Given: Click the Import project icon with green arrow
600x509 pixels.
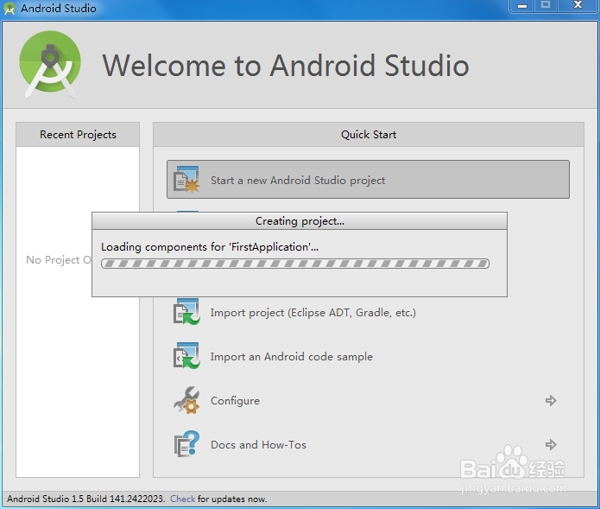Looking at the screenshot, I should click(x=186, y=312).
